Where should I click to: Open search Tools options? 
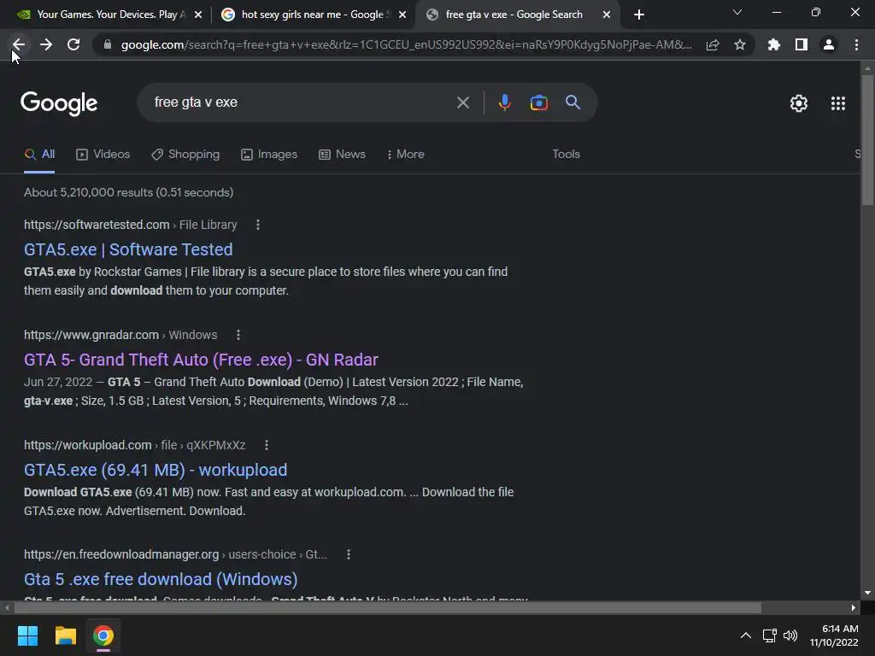566,154
